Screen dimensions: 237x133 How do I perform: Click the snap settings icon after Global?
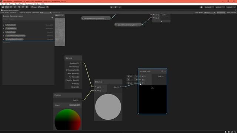coord(47,7)
